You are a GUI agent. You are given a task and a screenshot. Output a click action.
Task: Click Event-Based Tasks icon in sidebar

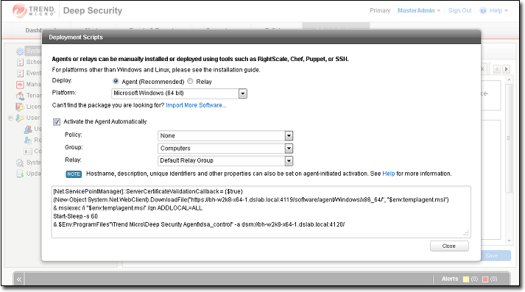[20, 74]
